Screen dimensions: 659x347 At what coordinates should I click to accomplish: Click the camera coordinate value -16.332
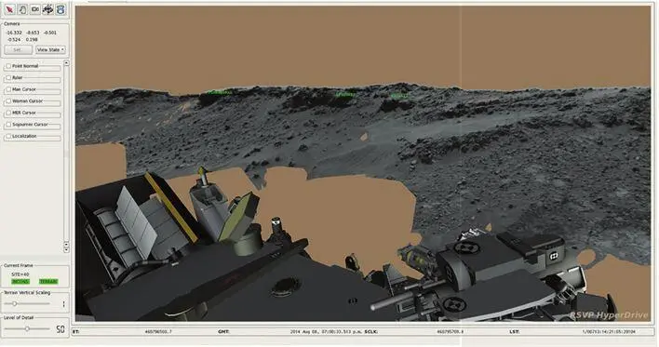14,33
